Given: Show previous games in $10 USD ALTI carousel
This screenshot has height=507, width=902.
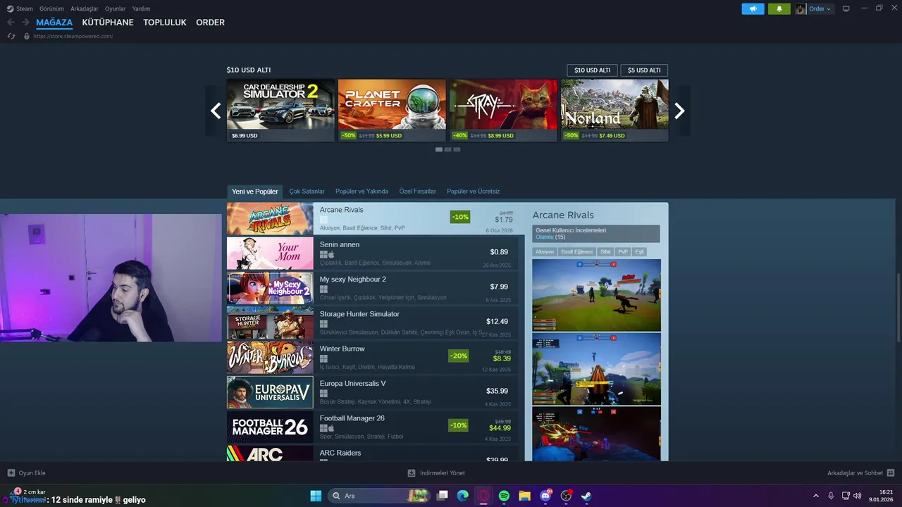Looking at the screenshot, I should tap(216, 111).
